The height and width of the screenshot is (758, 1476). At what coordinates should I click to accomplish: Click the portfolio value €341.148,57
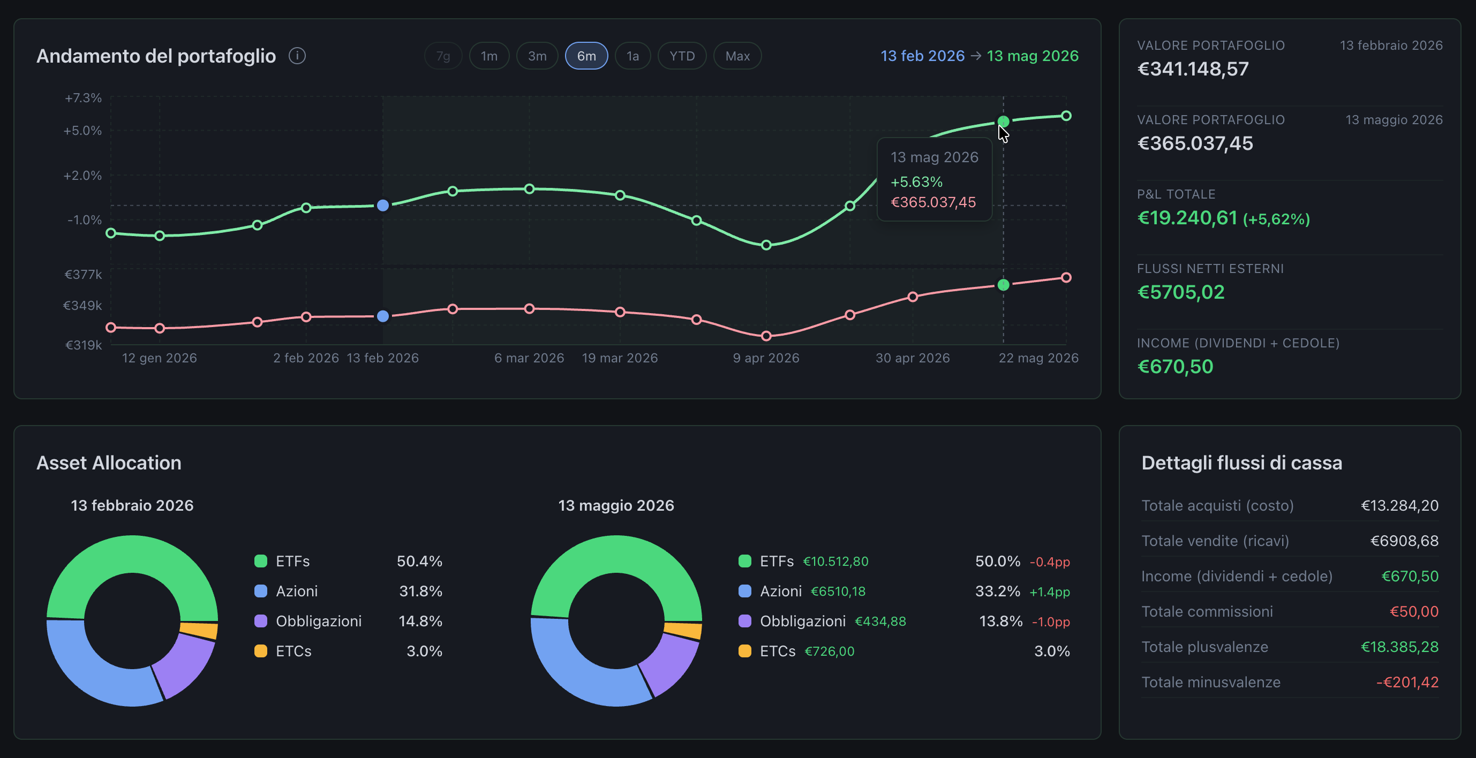(1193, 69)
